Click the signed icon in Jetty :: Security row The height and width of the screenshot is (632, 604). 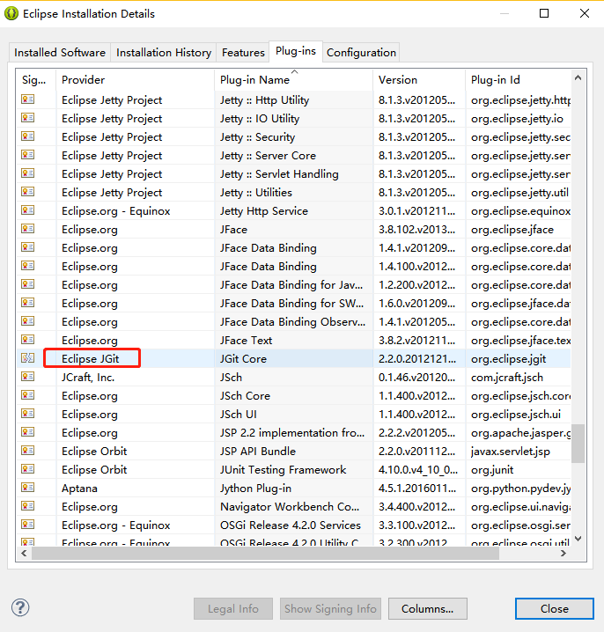pyautogui.click(x=28, y=136)
